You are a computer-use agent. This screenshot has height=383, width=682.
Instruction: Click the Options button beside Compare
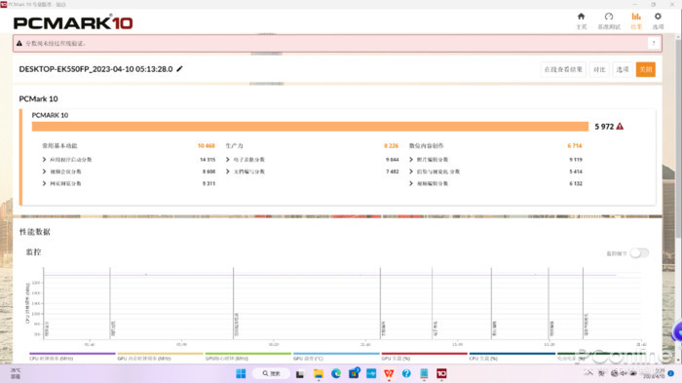tap(623, 69)
